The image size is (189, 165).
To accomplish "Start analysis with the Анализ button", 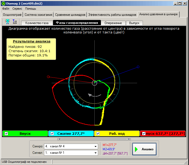I will pyautogui.click(x=144, y=149).
